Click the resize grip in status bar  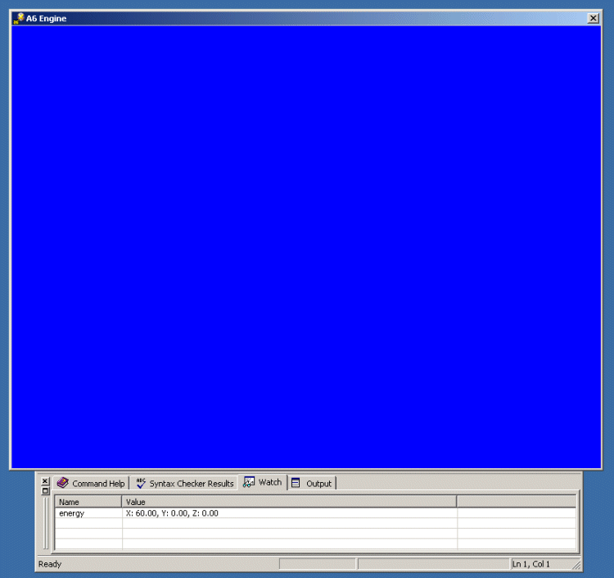point(576,565)
